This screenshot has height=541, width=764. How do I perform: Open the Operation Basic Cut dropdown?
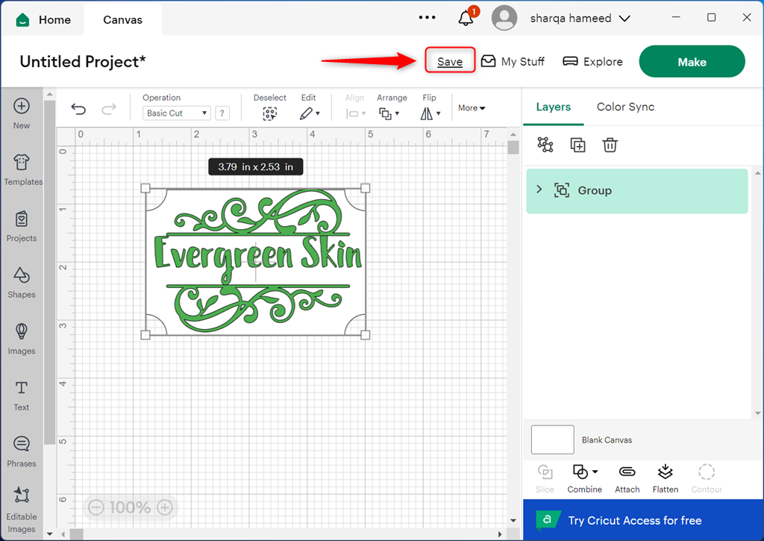[x=177, y=113]
